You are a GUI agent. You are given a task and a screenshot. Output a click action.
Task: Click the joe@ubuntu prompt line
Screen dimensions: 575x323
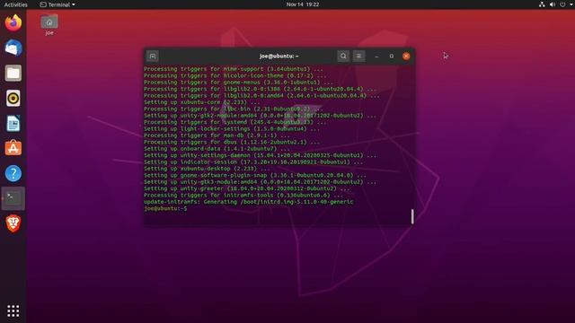tap(165, 208)
